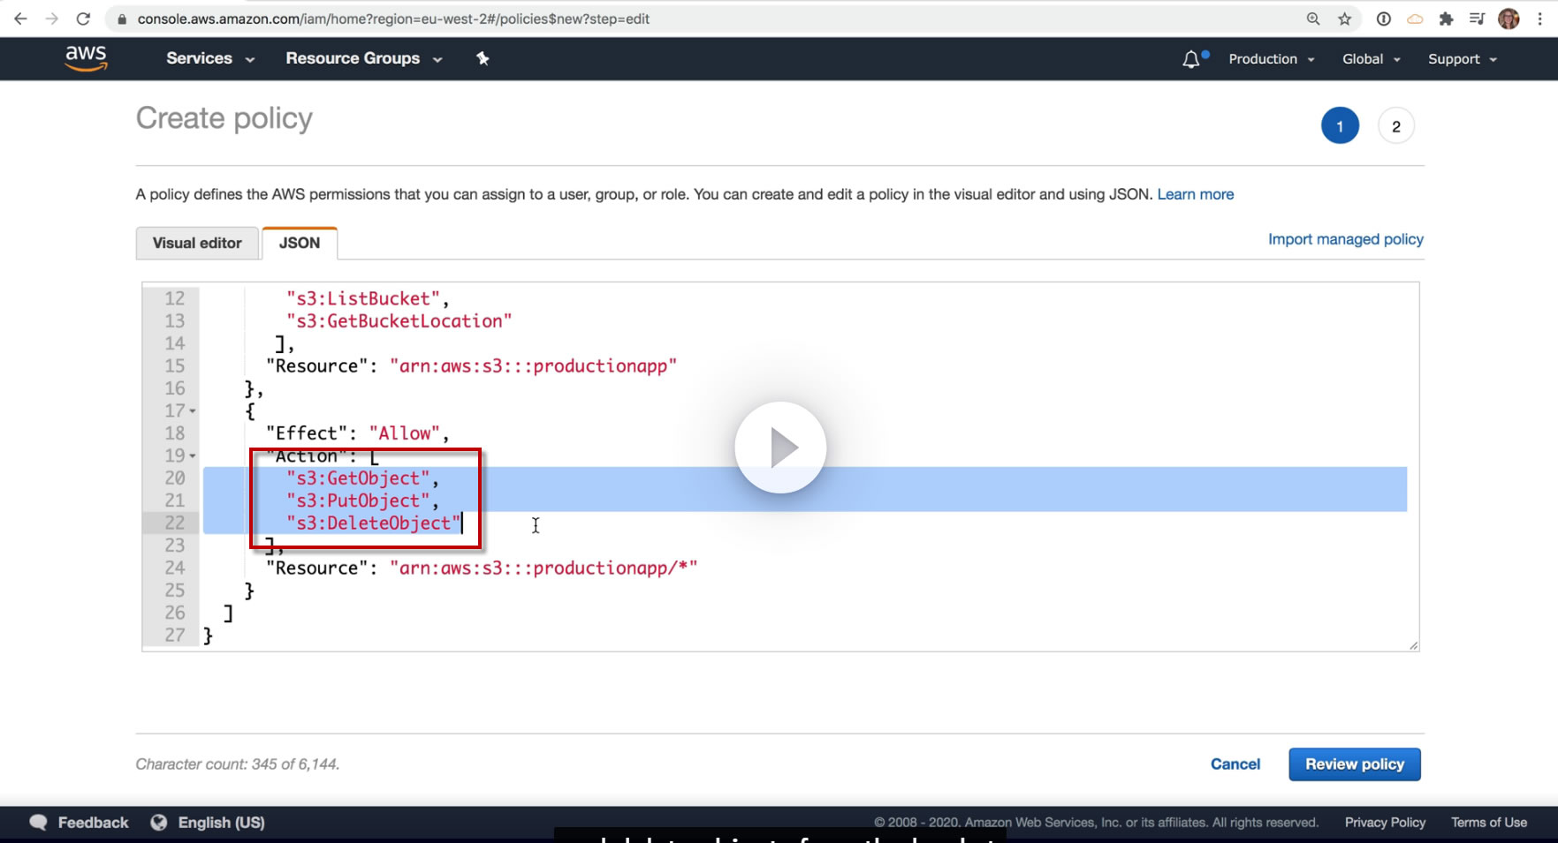Reload the page with refresh icon
Viewport: 1558px width, 843px height.
point(83,19)
